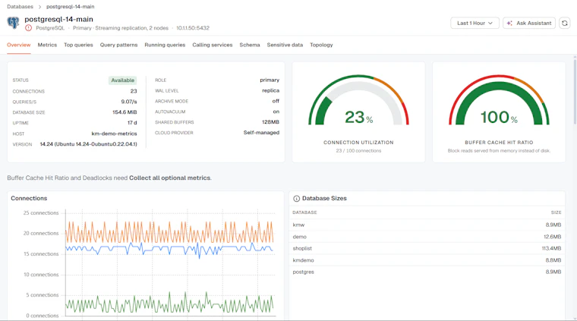Click the postgres database row
Screen dimensions: 577x321
pyautogui.click(x=427, y=272)
